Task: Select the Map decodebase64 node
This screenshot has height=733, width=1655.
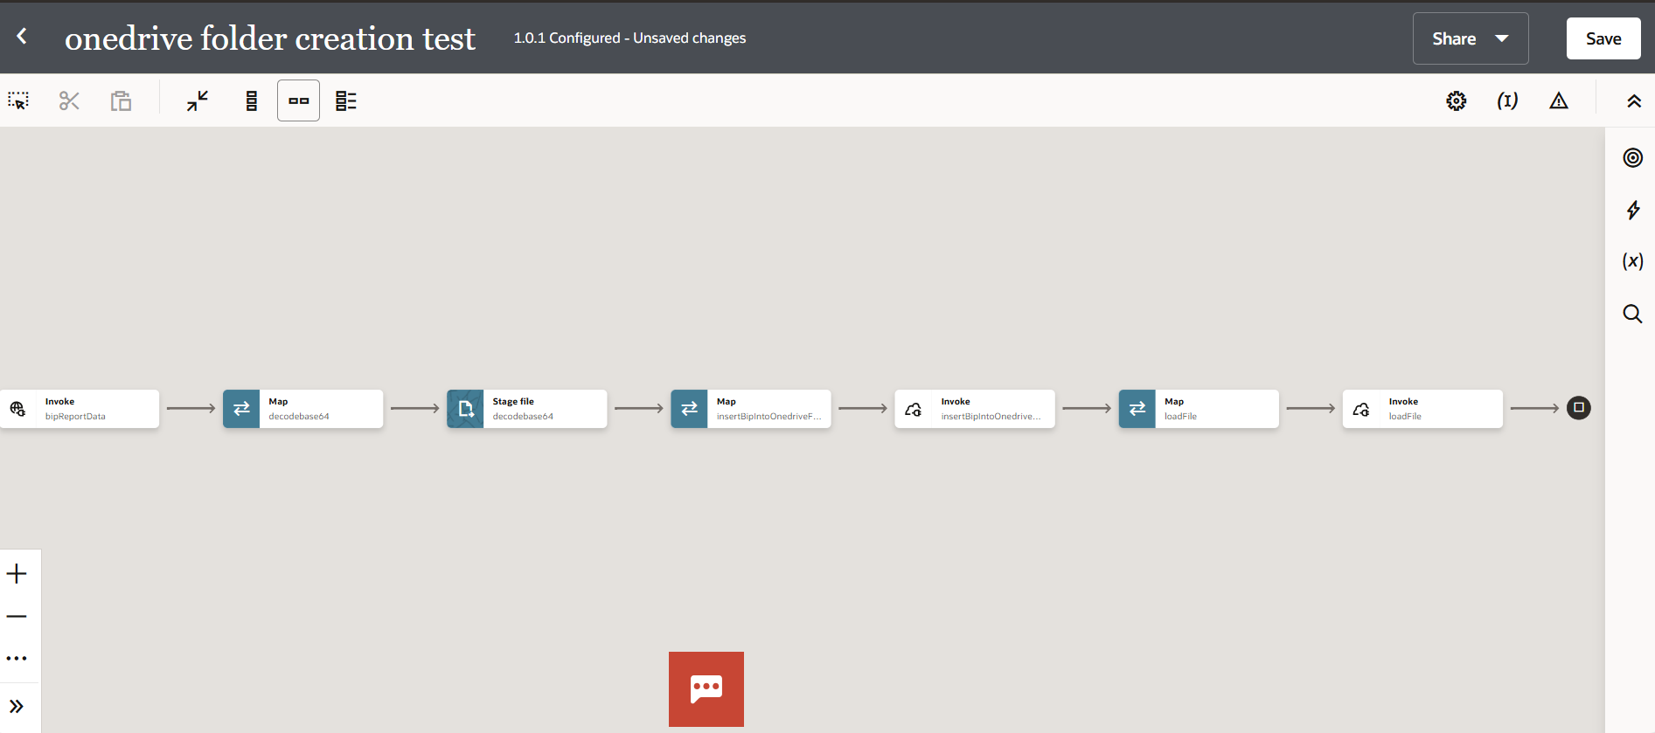Action: pyautogui.click(x=302, y=409)
